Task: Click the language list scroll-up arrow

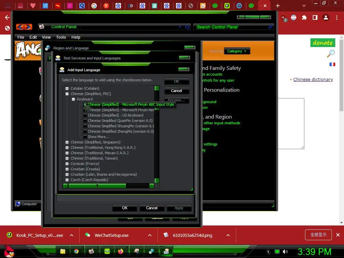Action: point(157,88)
